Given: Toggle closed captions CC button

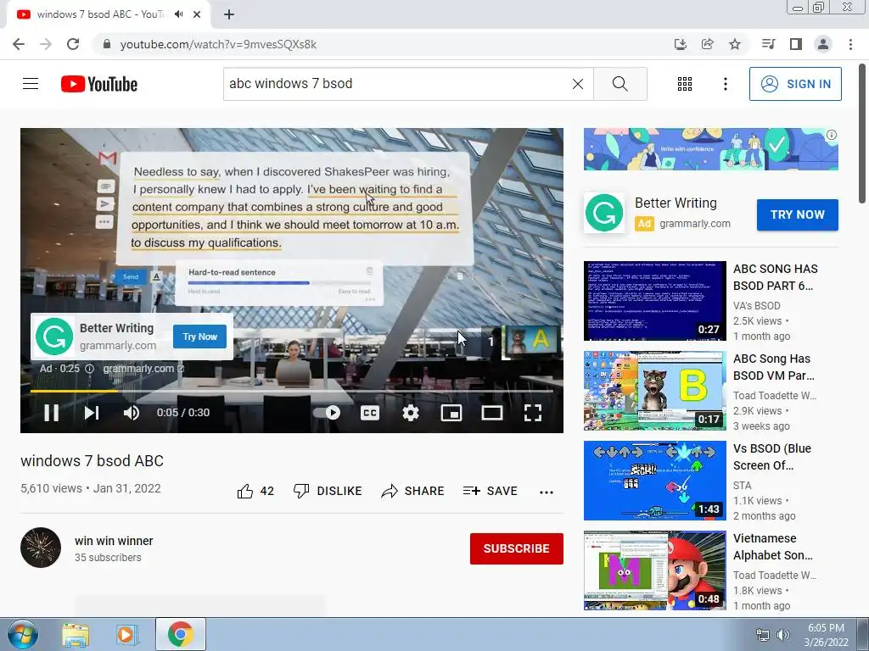Looking at the screenshot, I should click(370, 413).
